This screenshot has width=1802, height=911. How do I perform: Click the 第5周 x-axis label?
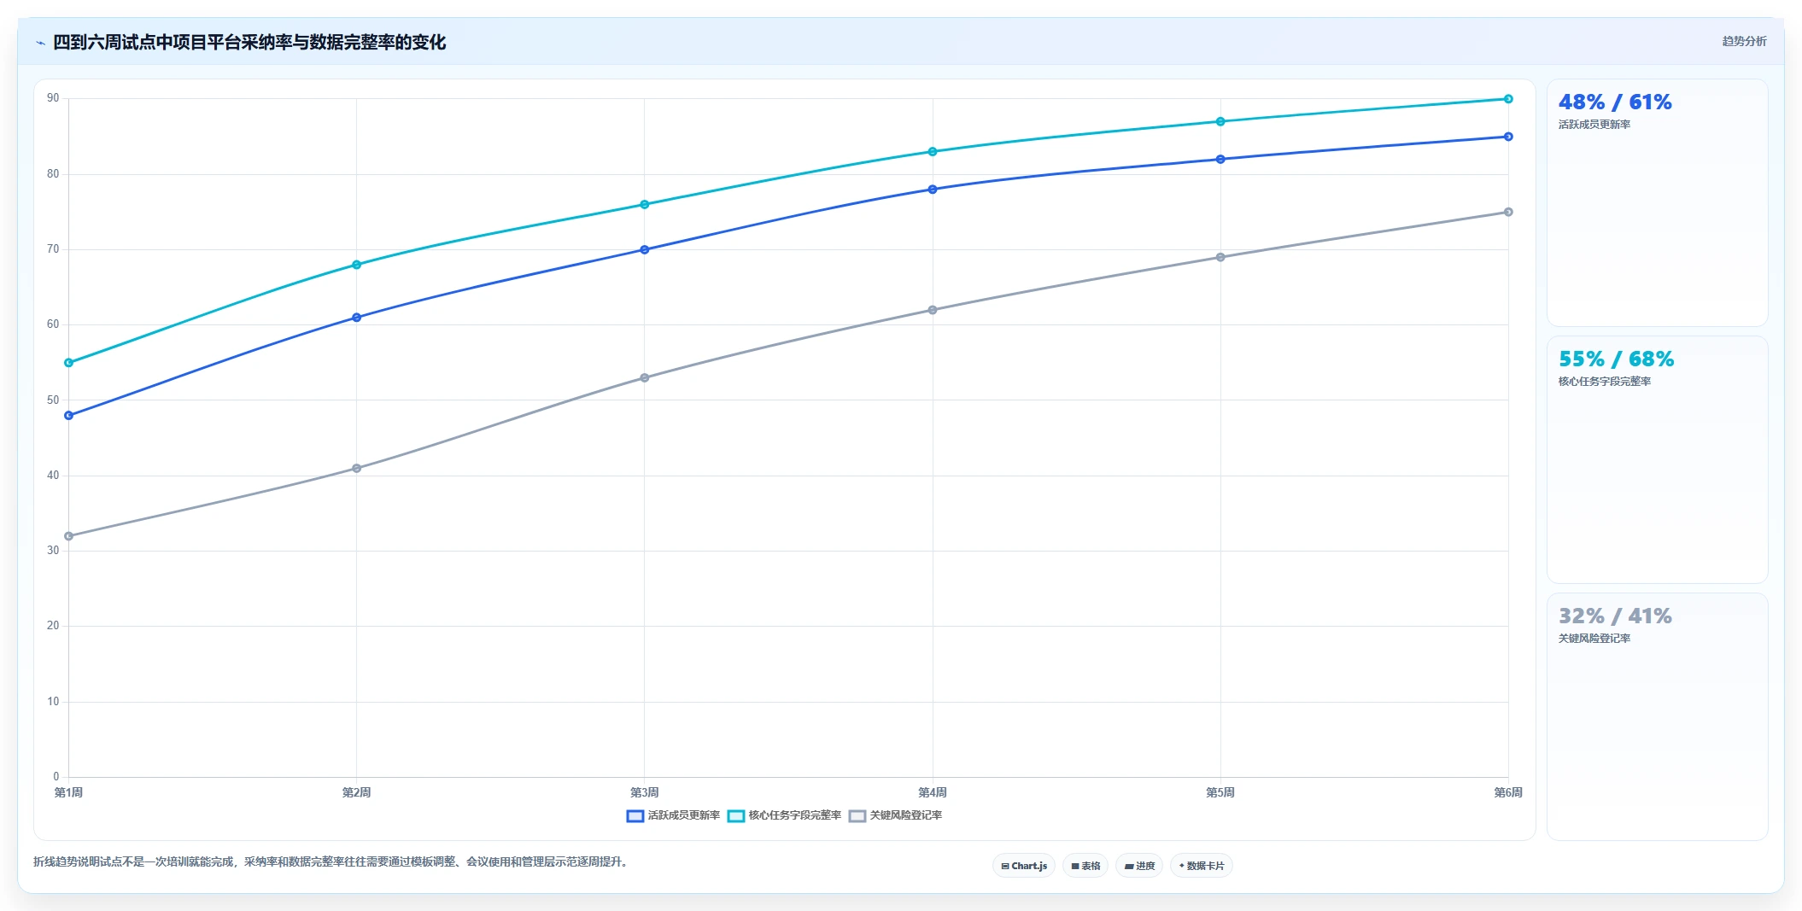pos(1220,792)
